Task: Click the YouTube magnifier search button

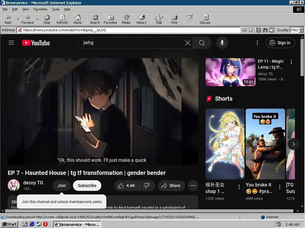Action: point(202,43)
